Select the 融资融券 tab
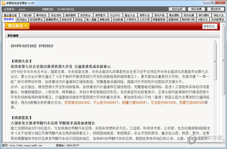Viewport: 227px width, 149px height. (x=71, y=15)
